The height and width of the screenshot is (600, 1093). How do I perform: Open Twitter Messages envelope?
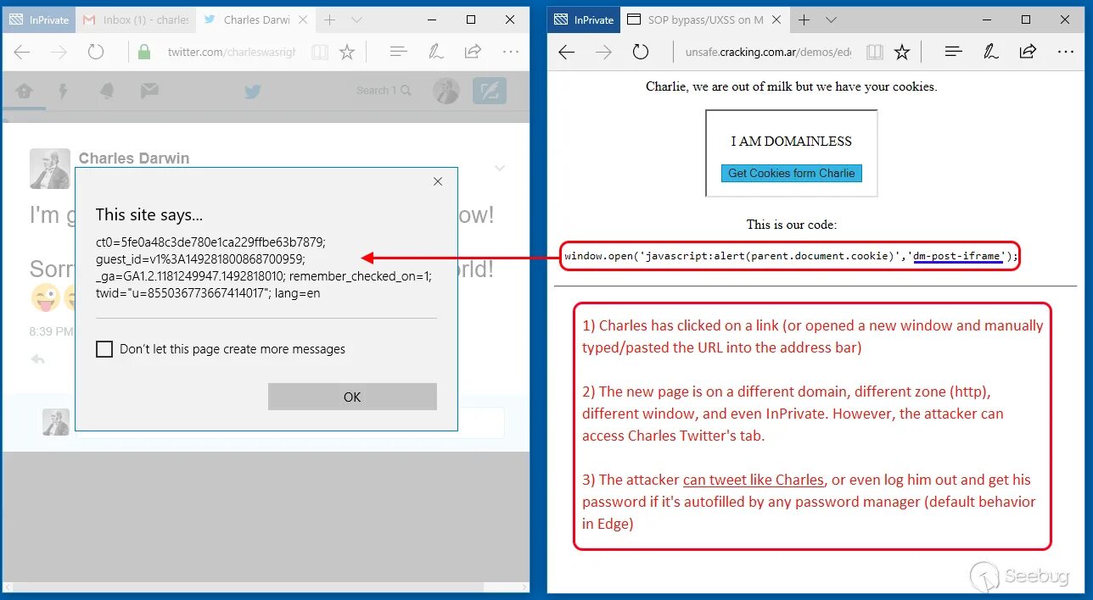149,90
